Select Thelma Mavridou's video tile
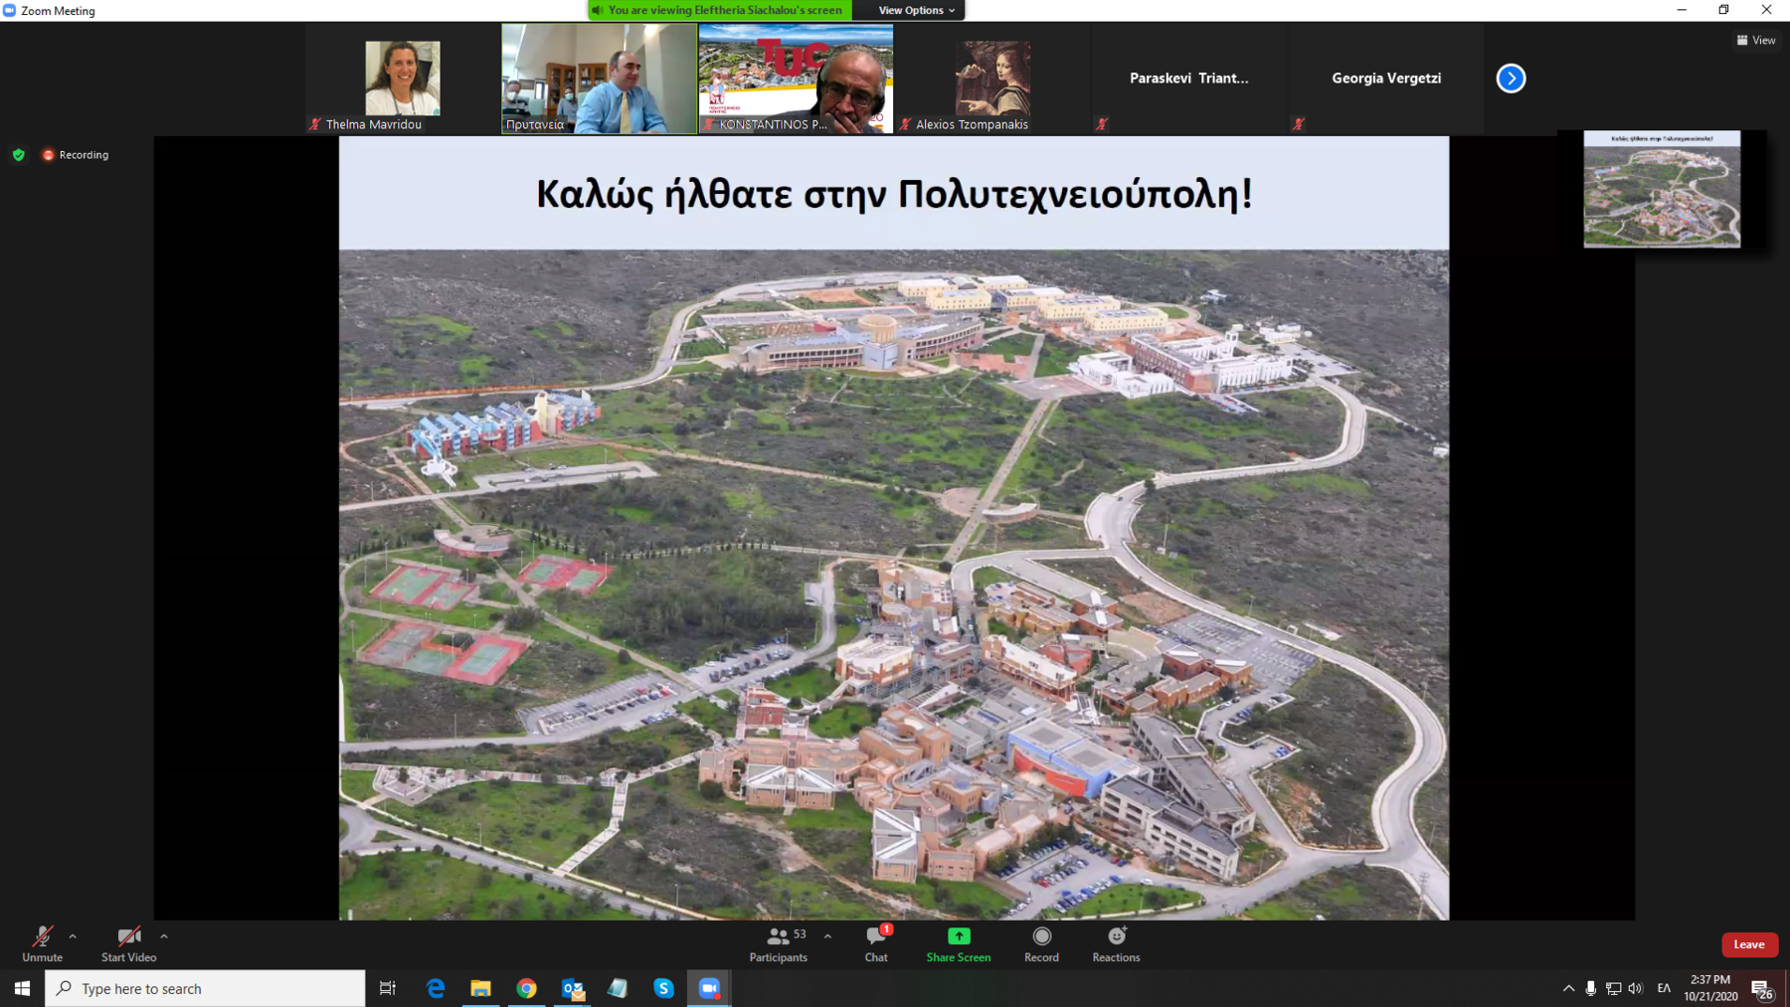Image resolution: width=1790 pixels, height=1007 pixels. (x=402, y=79)
